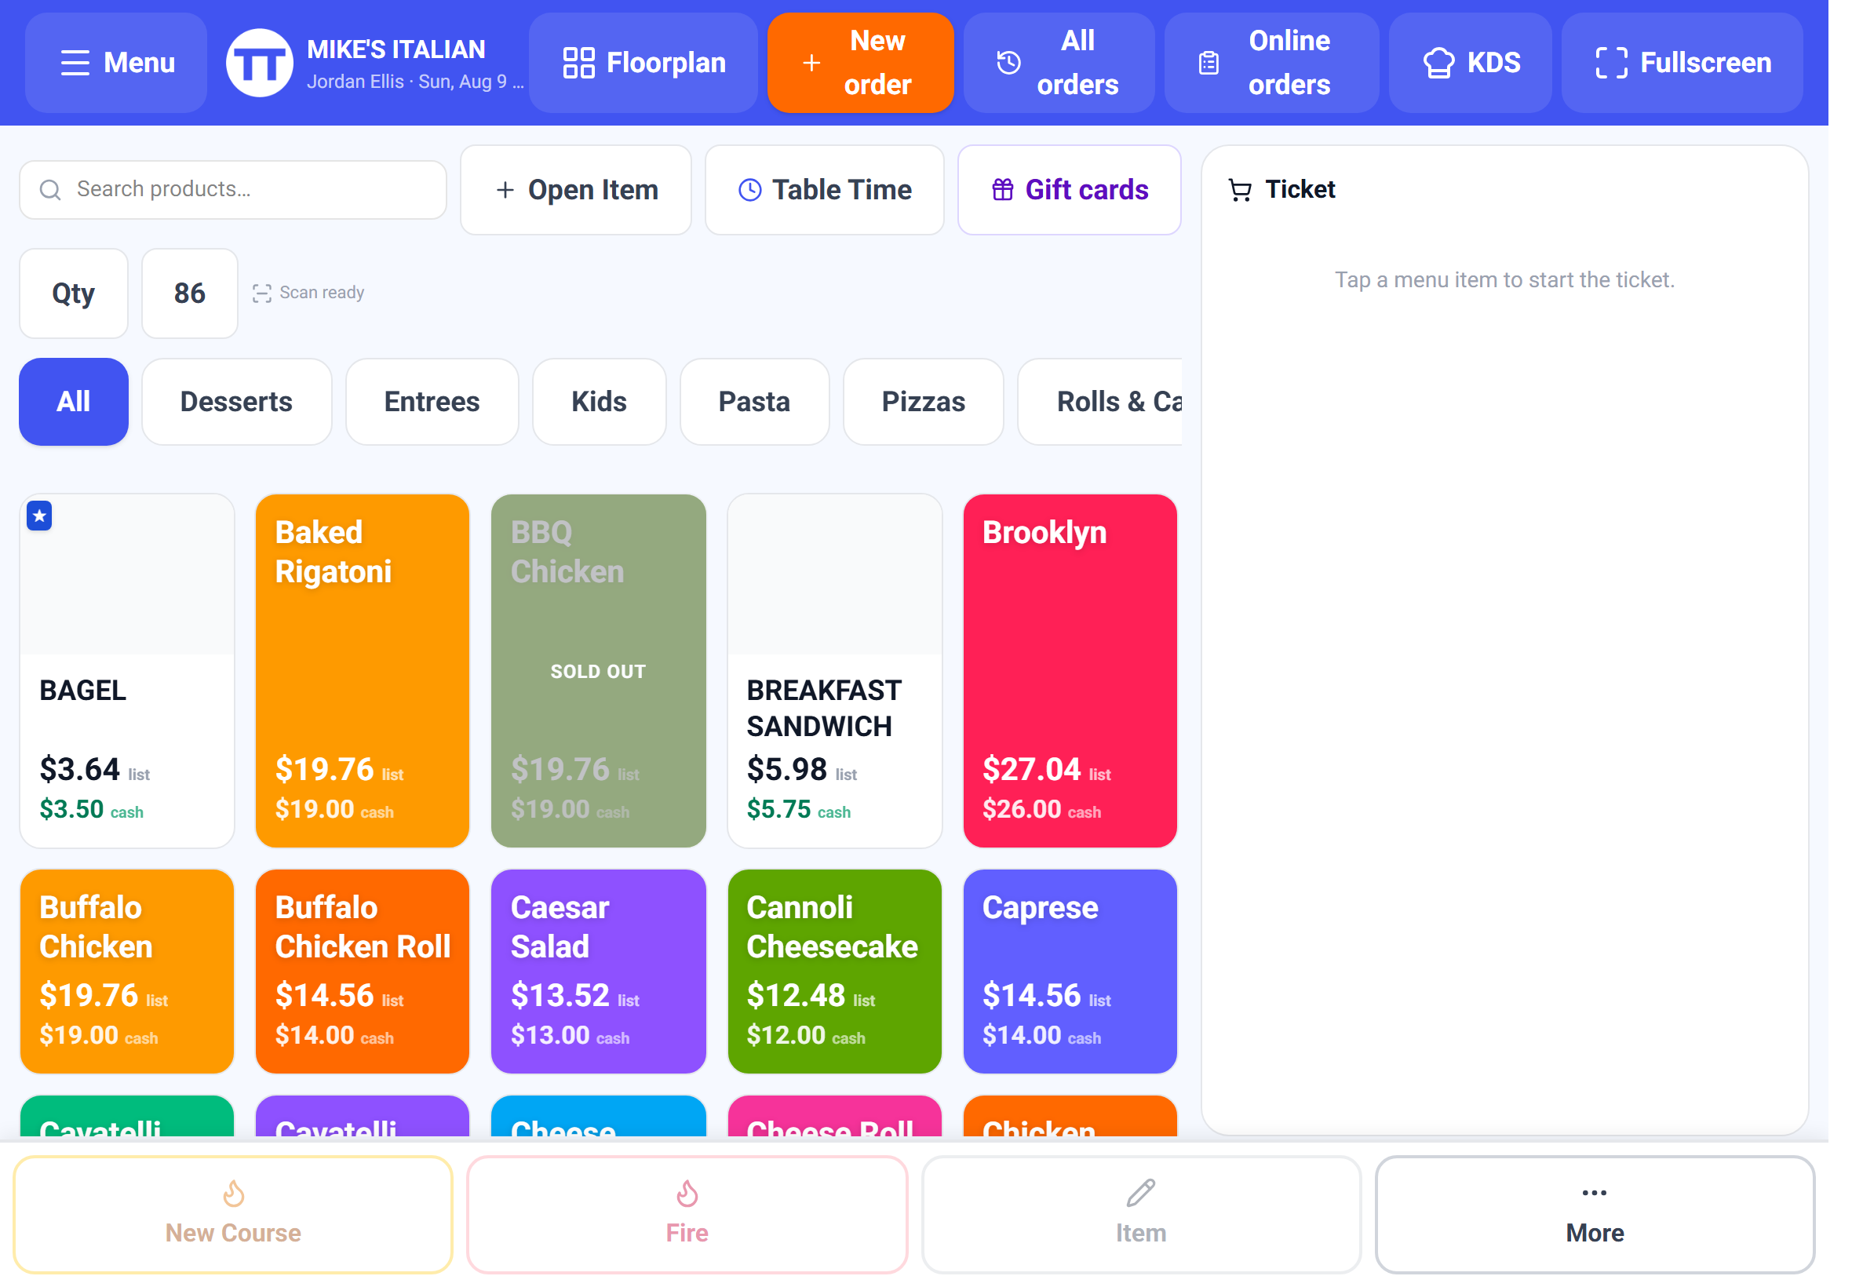Click the New Course flame button
The height and width of the screenshot is (1287, 1852).
[x=233, y=1215]
